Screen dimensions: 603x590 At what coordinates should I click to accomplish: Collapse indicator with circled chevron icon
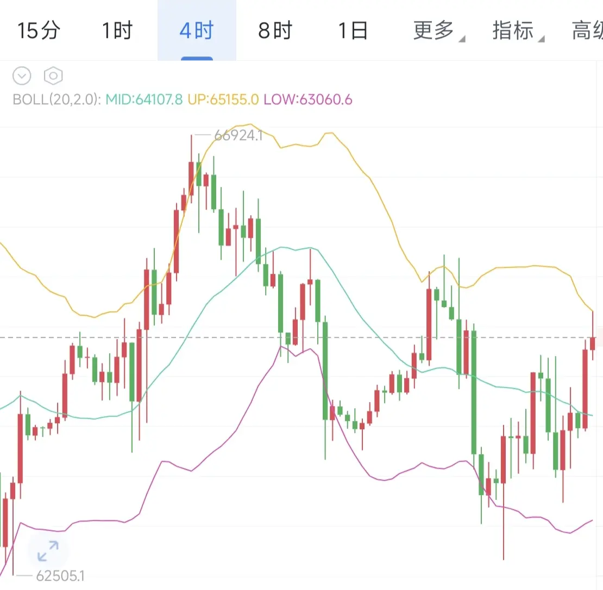point(22,76)
